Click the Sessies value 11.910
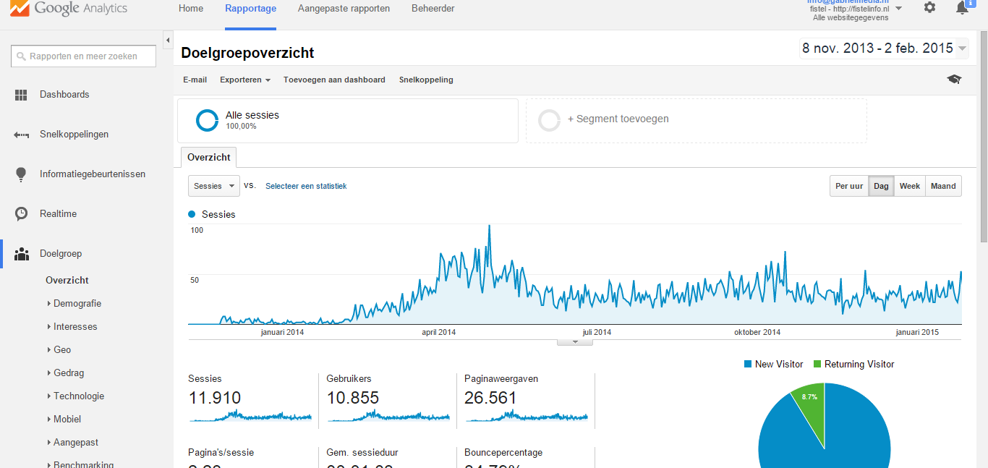This screenshot has width=988, height=468. coord(215,398)
